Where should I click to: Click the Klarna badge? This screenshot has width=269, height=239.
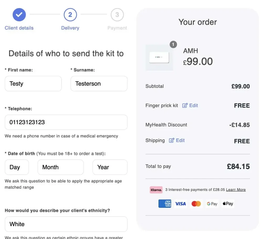(x=156, y=190)
